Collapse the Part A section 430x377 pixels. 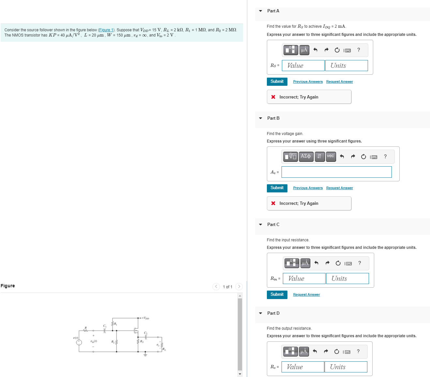pyautogui.click(x=260, y=11)
